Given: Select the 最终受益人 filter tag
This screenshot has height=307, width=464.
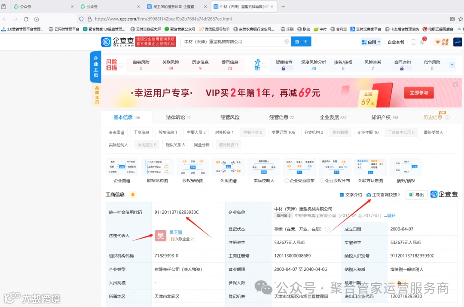Looking at the screenshot, I should coord(433,132).
